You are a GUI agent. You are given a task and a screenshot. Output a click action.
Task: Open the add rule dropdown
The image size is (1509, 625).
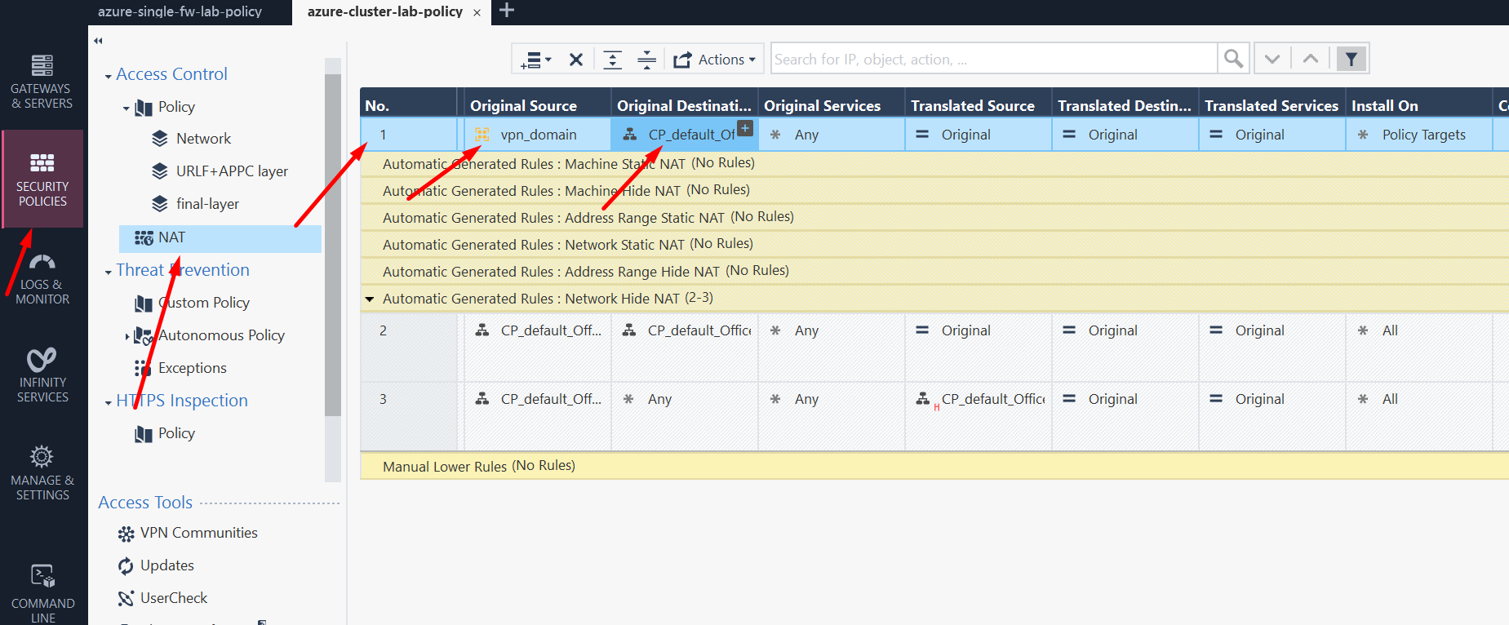pyautogui.click(x=536, y=60)
